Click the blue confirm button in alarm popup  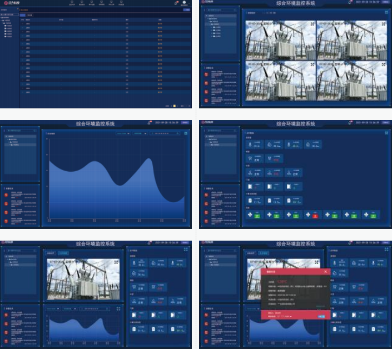click(321, 316)
